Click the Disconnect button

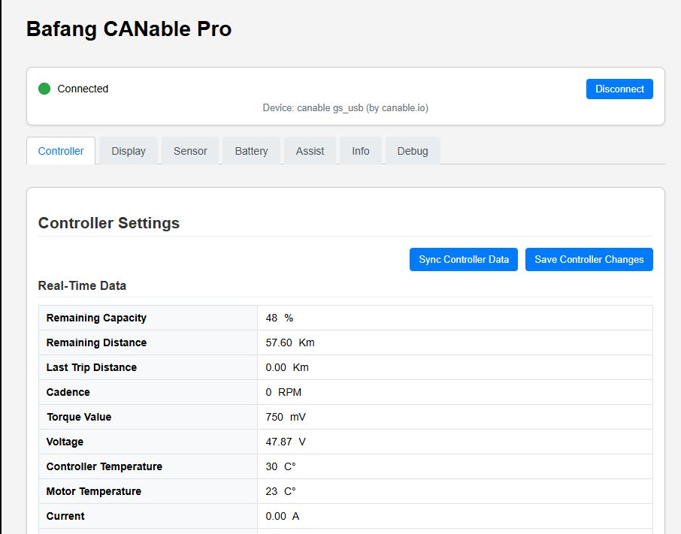coord(619,89)
